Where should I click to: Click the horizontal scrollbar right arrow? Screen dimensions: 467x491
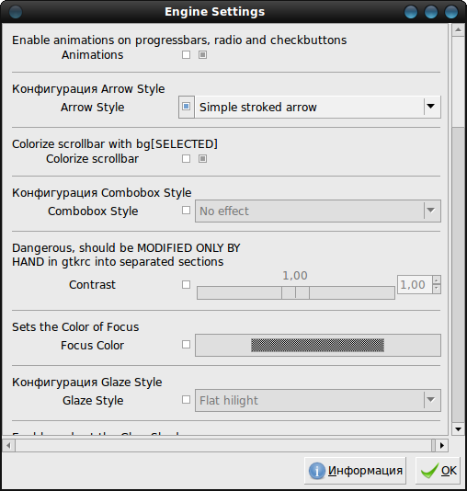coord(441,445)
